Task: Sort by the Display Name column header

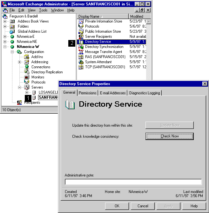Action: 103,17
